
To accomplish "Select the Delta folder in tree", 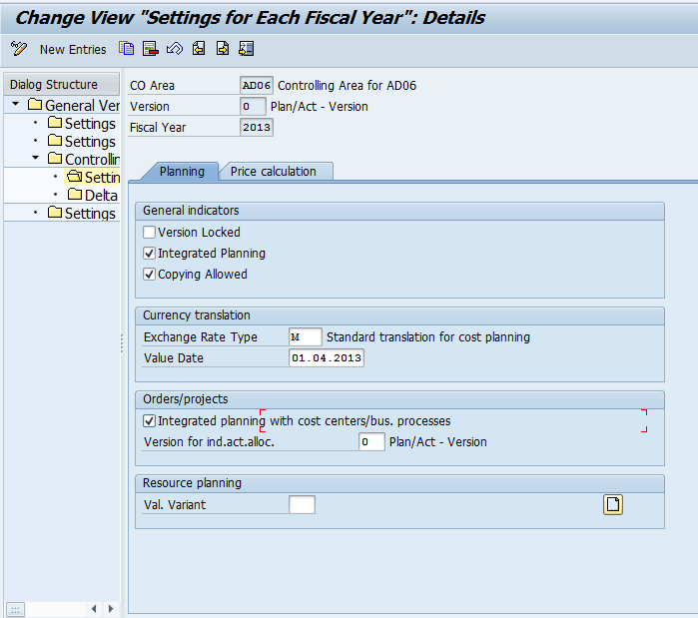I will [93, 195].
